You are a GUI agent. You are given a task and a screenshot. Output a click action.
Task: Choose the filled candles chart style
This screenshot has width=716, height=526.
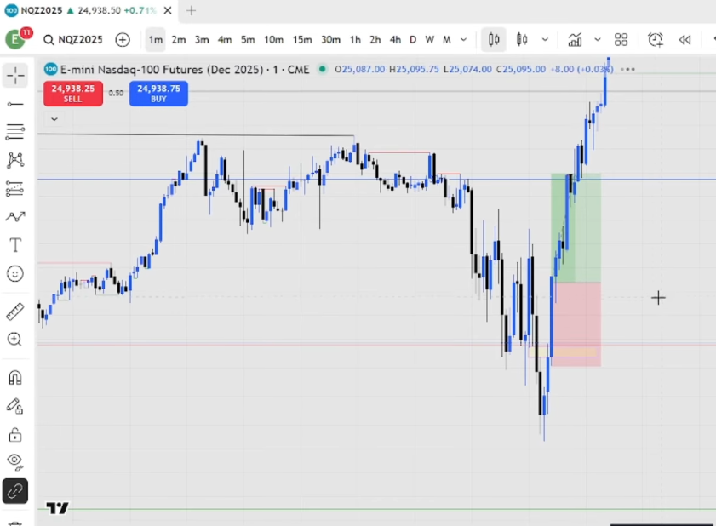coord(522,40)
